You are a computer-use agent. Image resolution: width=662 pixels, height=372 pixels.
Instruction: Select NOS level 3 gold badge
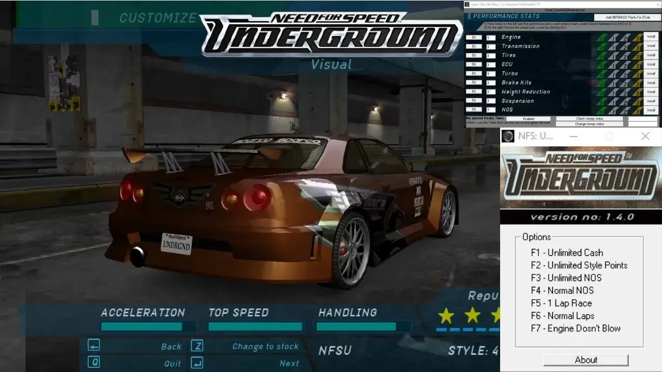click(638, 110)
